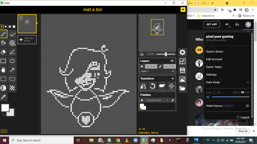
Task: Open Chrome from the taskbar
Action: click(x=118, y=140)
